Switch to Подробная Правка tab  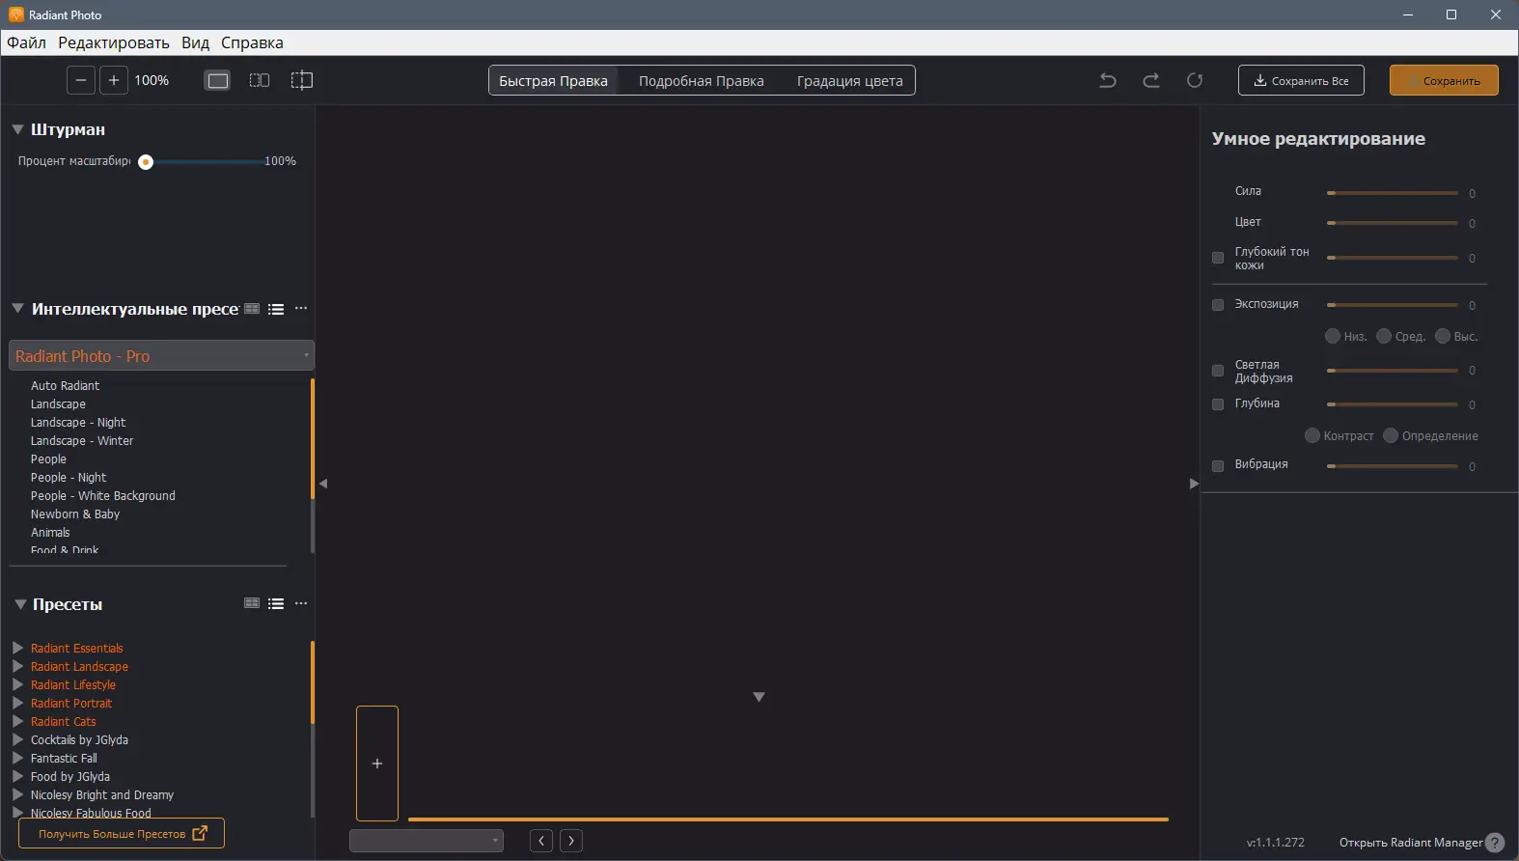(x=701, y=80)
